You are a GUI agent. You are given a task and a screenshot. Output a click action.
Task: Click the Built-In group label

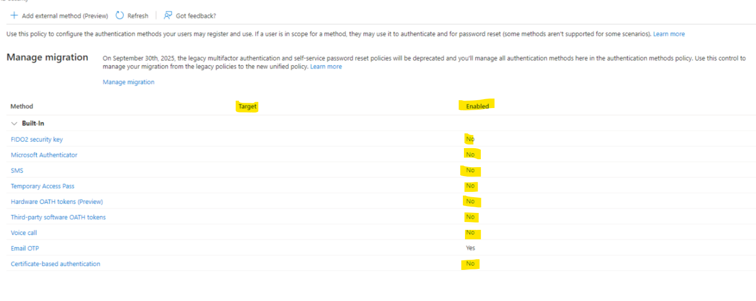pyautogui.click(x=33, y=123)
